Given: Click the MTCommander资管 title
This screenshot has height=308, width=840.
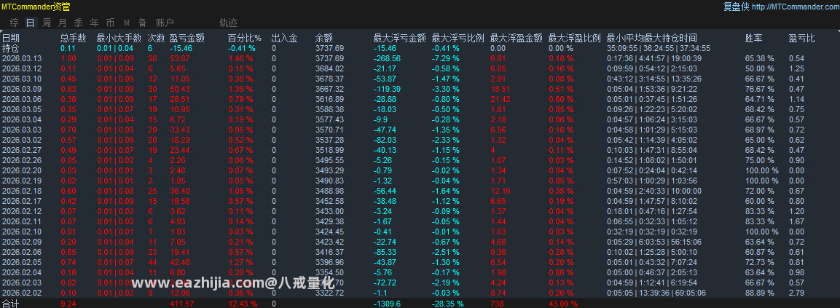Looking at the screenshot, I should (x=36, y=7).
